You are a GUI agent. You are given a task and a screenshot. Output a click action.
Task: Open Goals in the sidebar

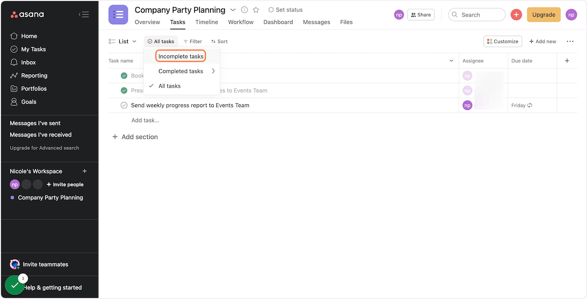(23, 102)
